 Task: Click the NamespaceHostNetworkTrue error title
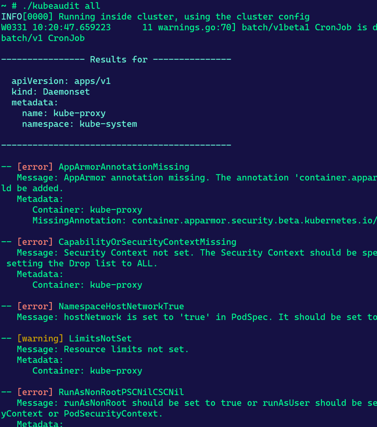click(x=121, y=306)
